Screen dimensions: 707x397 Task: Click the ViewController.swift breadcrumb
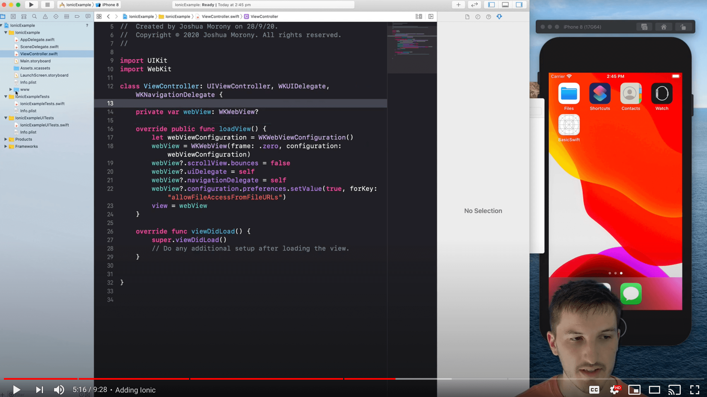218,16
